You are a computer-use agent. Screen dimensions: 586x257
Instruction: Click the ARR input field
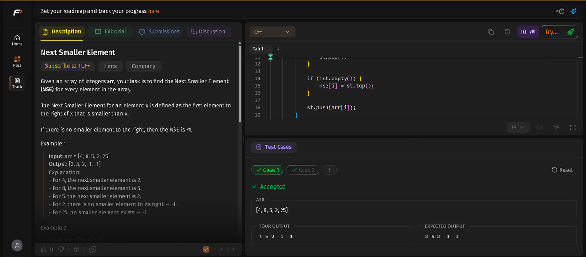(x=413, y=209)
